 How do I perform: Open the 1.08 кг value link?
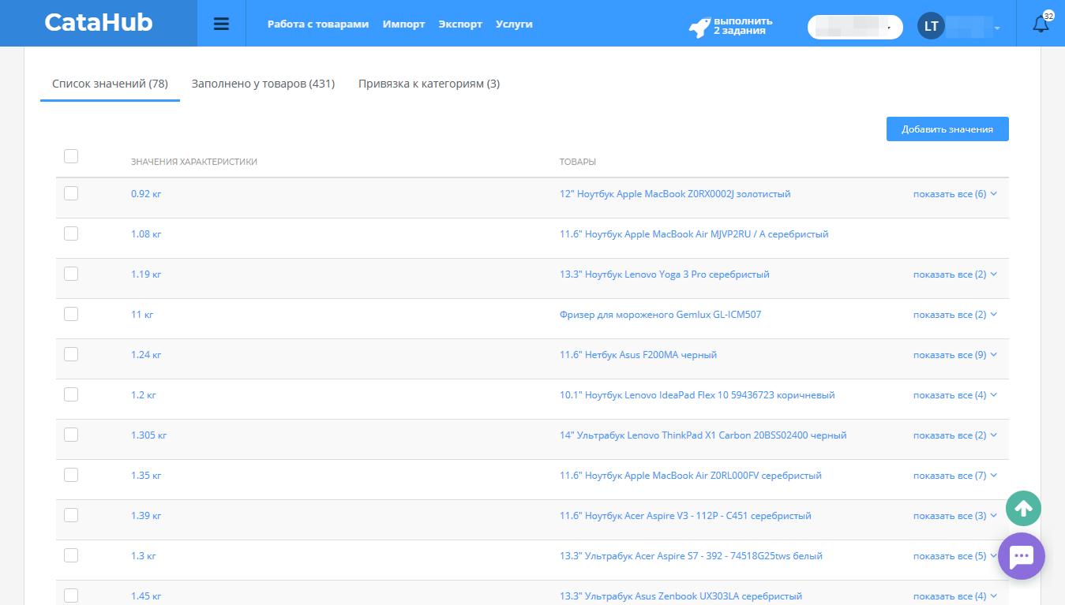coord(146,234)
